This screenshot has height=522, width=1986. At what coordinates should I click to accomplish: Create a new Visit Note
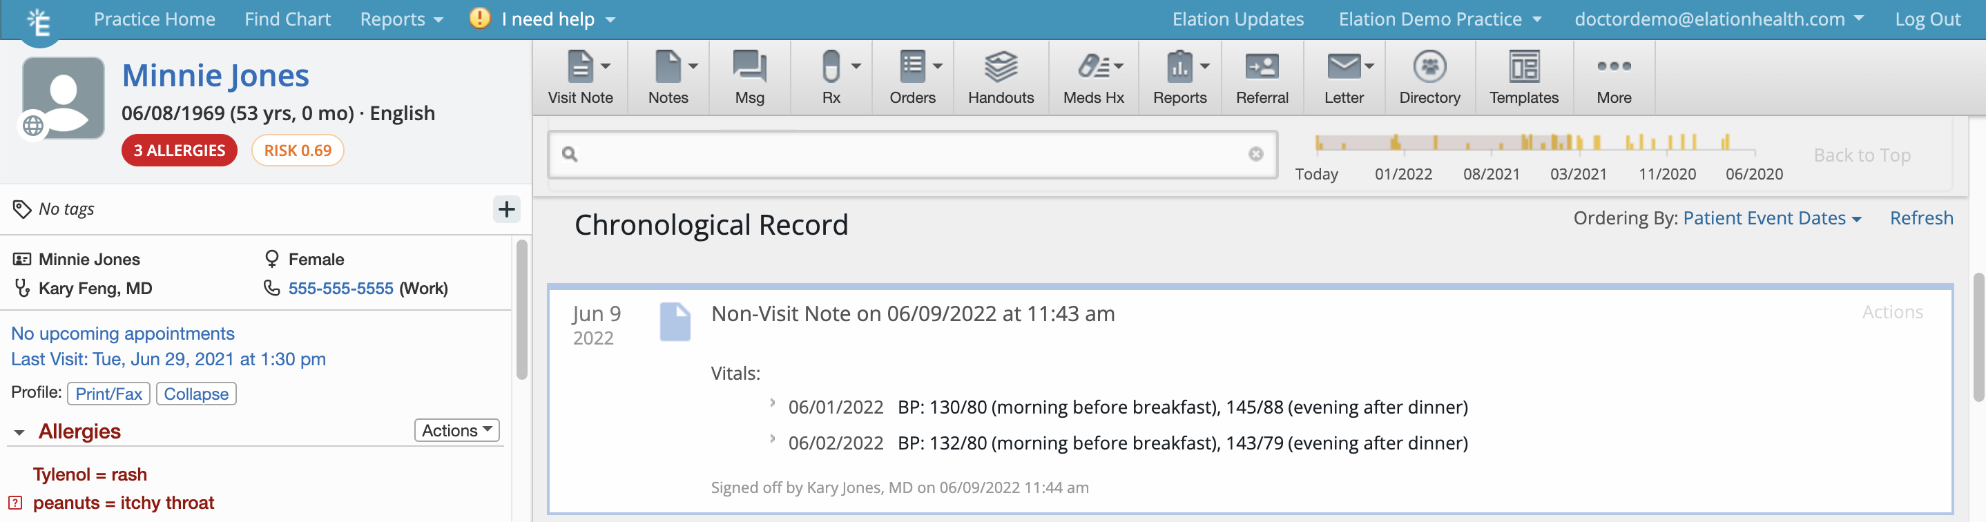580,77
